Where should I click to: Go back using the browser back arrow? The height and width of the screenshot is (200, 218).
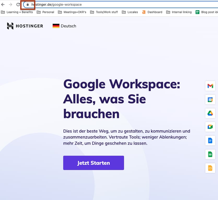tap(3, 4)
